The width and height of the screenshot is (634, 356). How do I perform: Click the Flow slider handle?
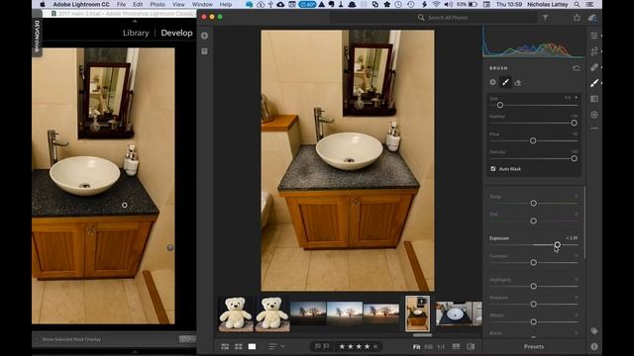click(533, 140)
